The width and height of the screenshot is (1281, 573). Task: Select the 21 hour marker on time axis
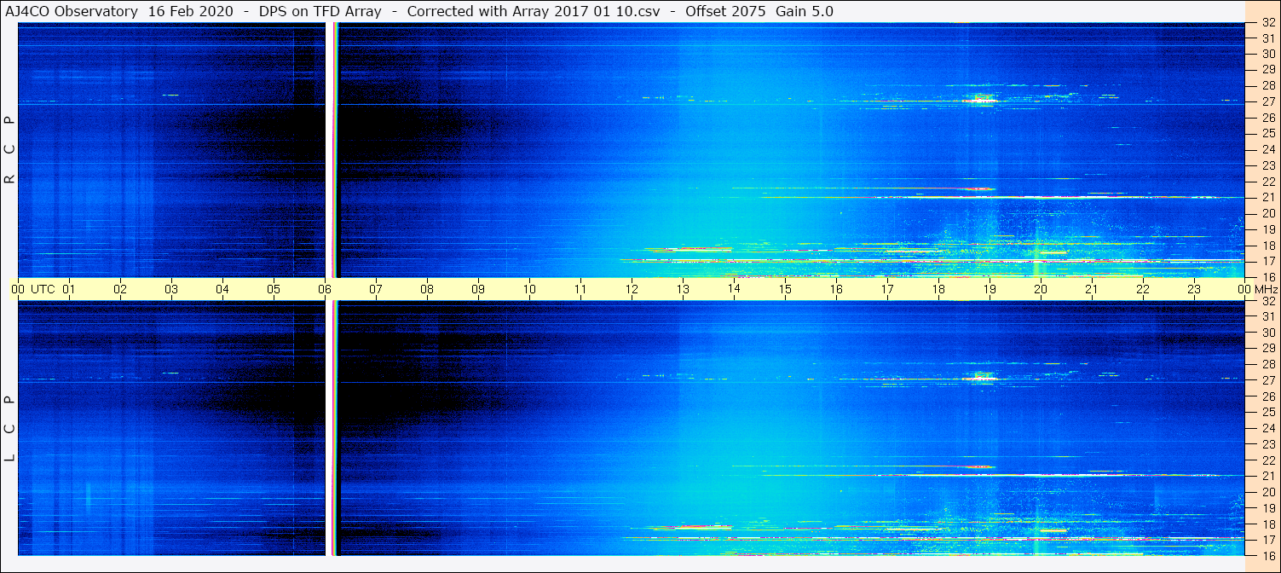tap(1092, 289)
